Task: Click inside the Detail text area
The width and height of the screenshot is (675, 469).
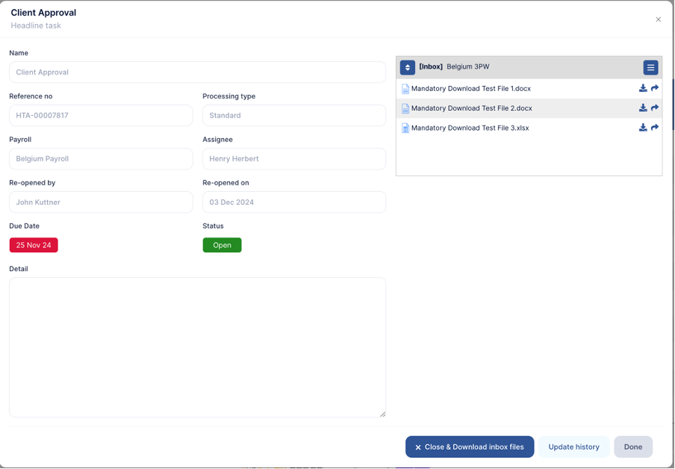Action: click(x=196, y=346)
